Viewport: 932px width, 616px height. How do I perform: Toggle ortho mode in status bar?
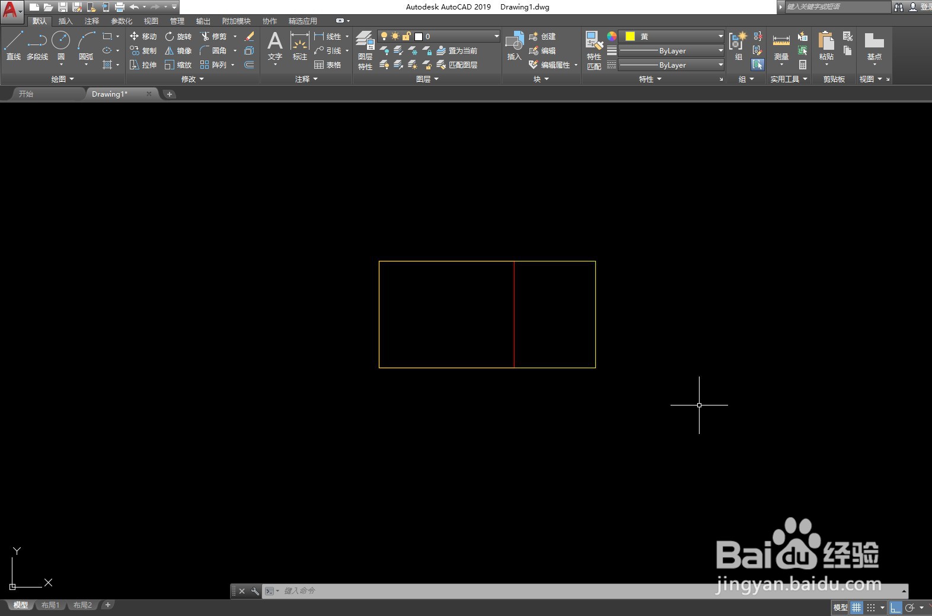point(896,607)
